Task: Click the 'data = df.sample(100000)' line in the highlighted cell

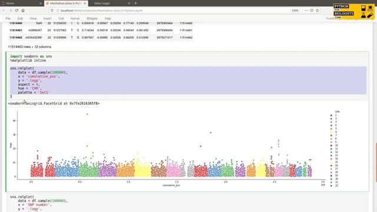Action: (x=43, y=72)
